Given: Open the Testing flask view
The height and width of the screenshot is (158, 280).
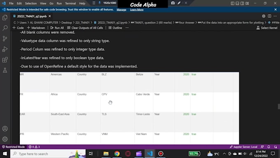Looking at the screenshot, I should pos(5,70).
